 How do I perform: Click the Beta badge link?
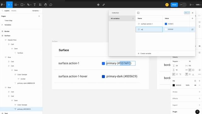click(187, 13)
